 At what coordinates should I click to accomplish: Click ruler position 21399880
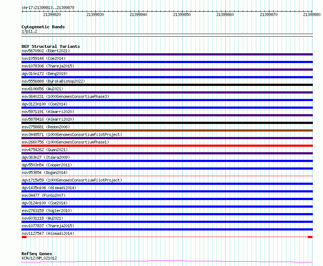[x=312, y=14]
